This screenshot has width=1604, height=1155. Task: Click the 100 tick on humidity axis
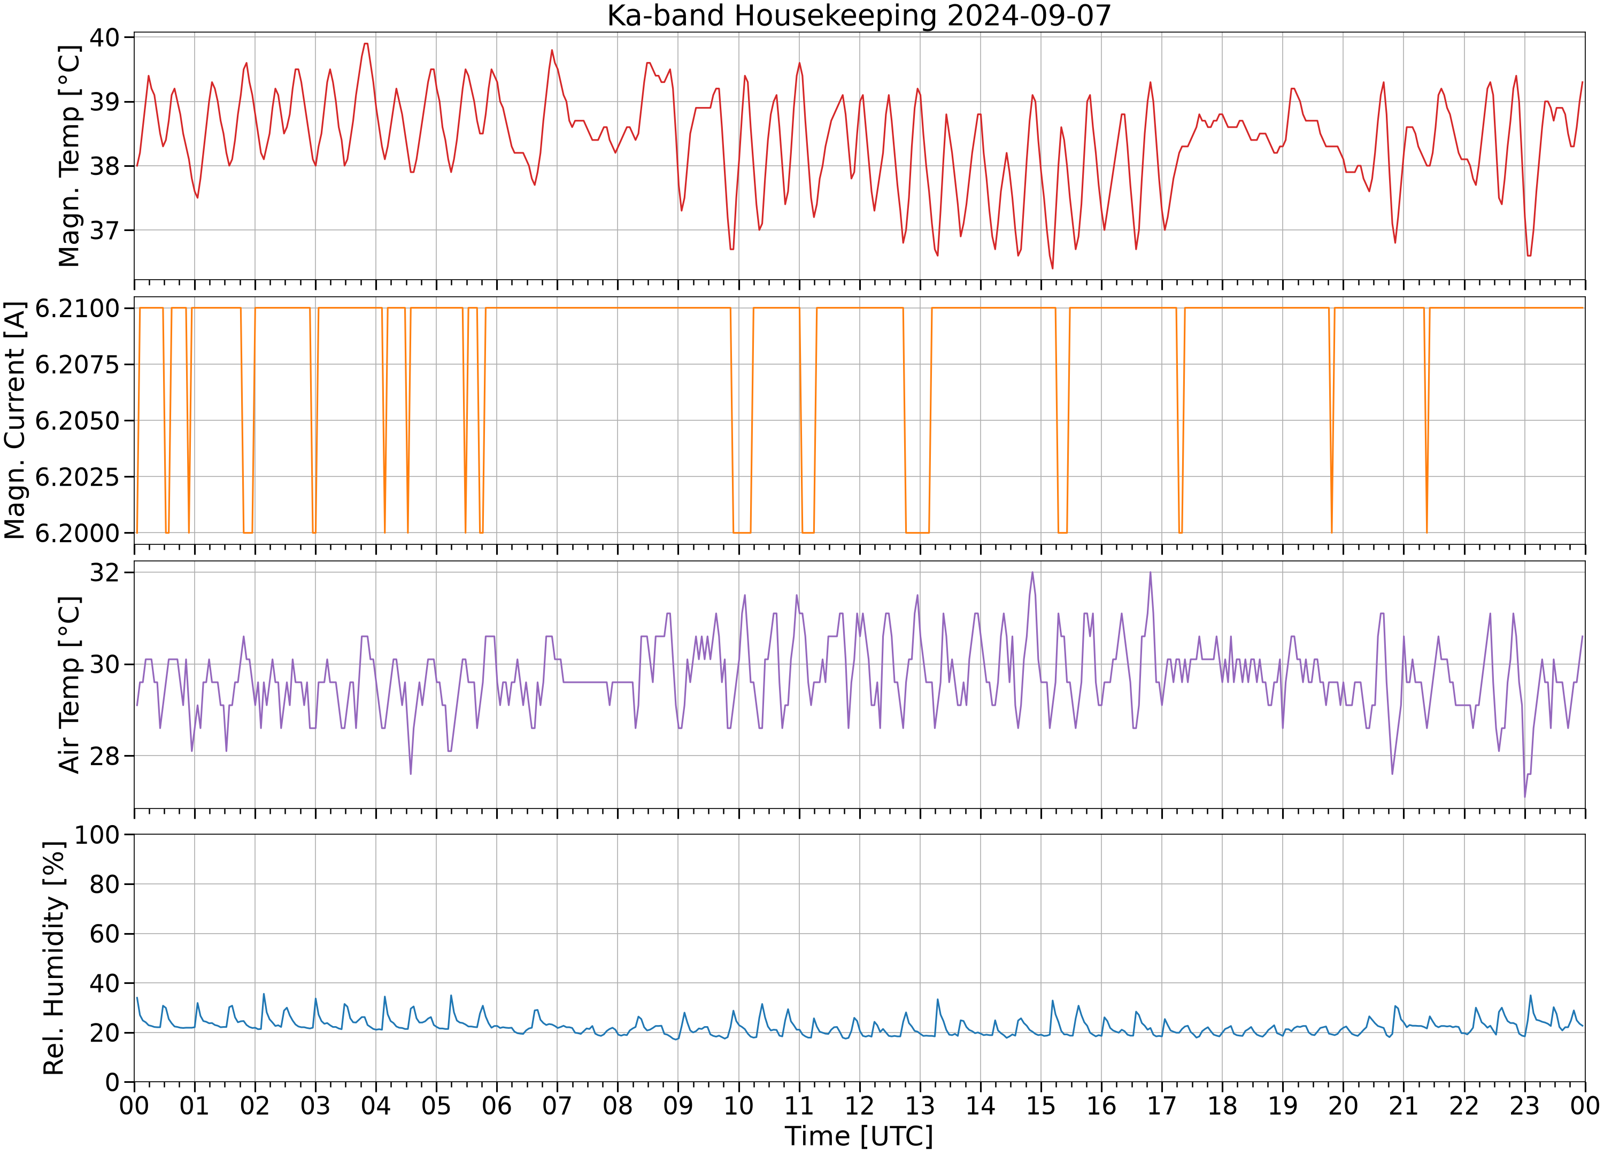98,835
